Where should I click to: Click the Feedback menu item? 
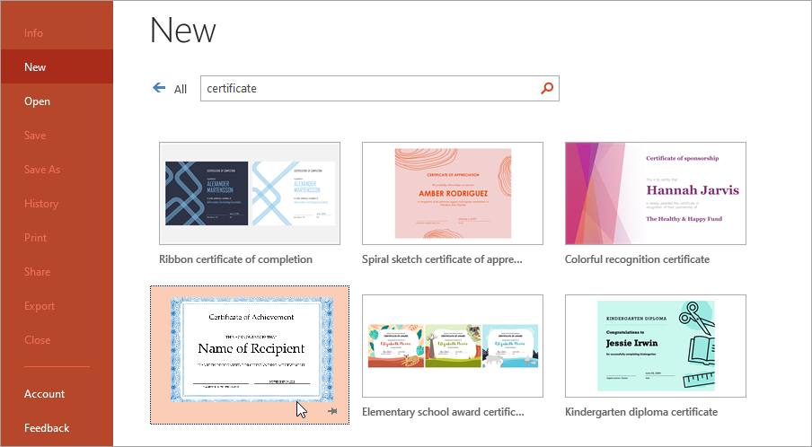(x=47, y=428)
